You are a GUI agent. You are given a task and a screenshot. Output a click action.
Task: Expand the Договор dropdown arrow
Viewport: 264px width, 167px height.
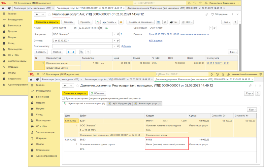114,41
